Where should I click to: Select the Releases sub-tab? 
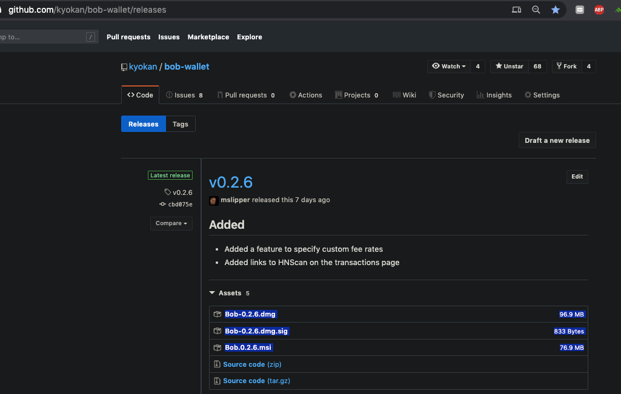(x=144, y=124)
